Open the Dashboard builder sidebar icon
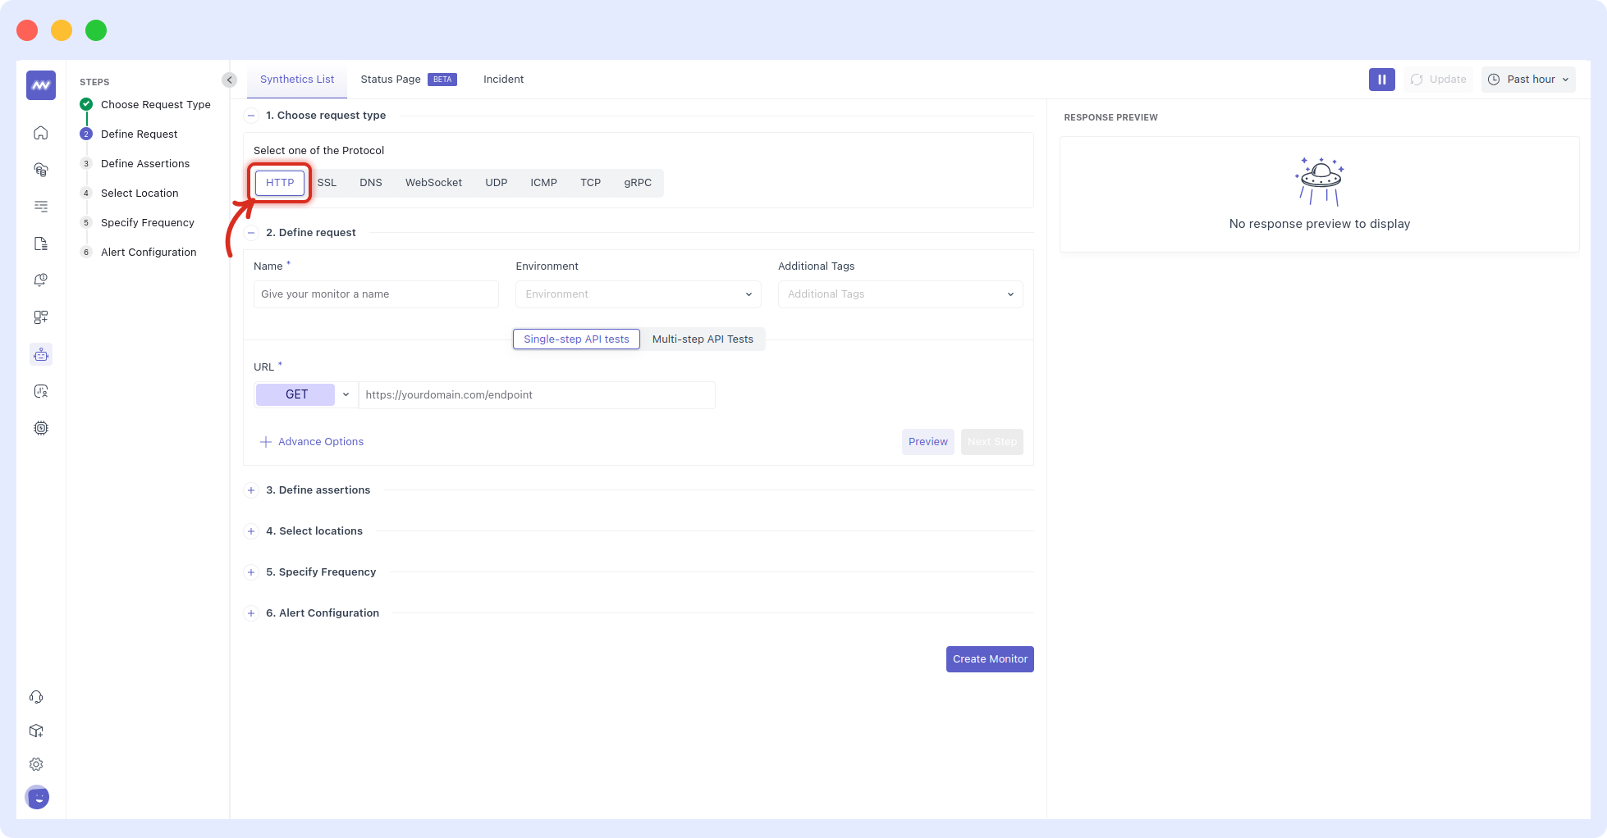This screenshot has width=1607, height=838. (x=40, y=317)
